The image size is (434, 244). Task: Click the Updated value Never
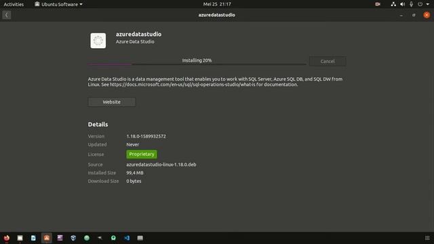tap(133, 144)
